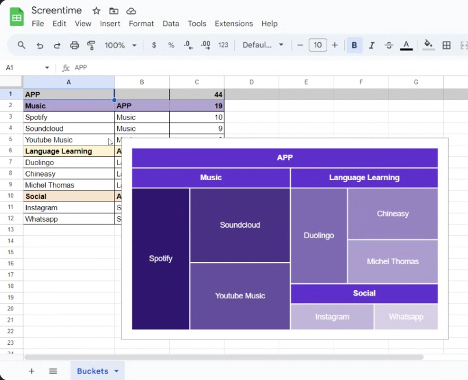
Task: Decrease font size with minus button
Action: (x=300, y=45)
